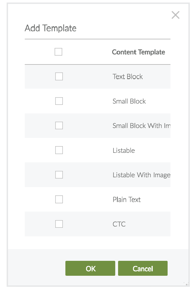This screenshot has width=193, height=291.
Task: Select the Plain Text template label
Action: click(127, 200)
